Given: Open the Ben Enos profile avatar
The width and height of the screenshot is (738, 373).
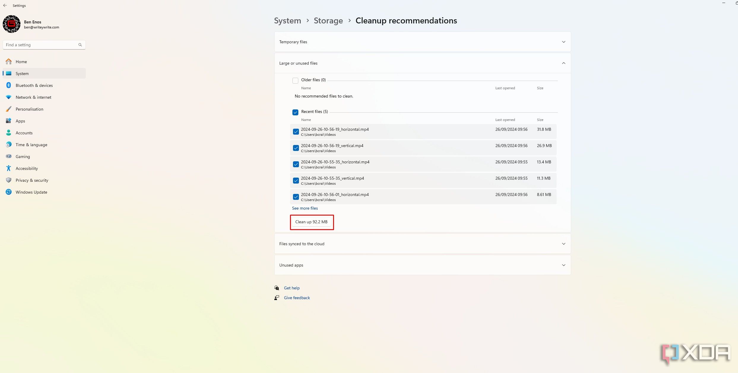Looking at the screenshot, I should click(12, 24).
